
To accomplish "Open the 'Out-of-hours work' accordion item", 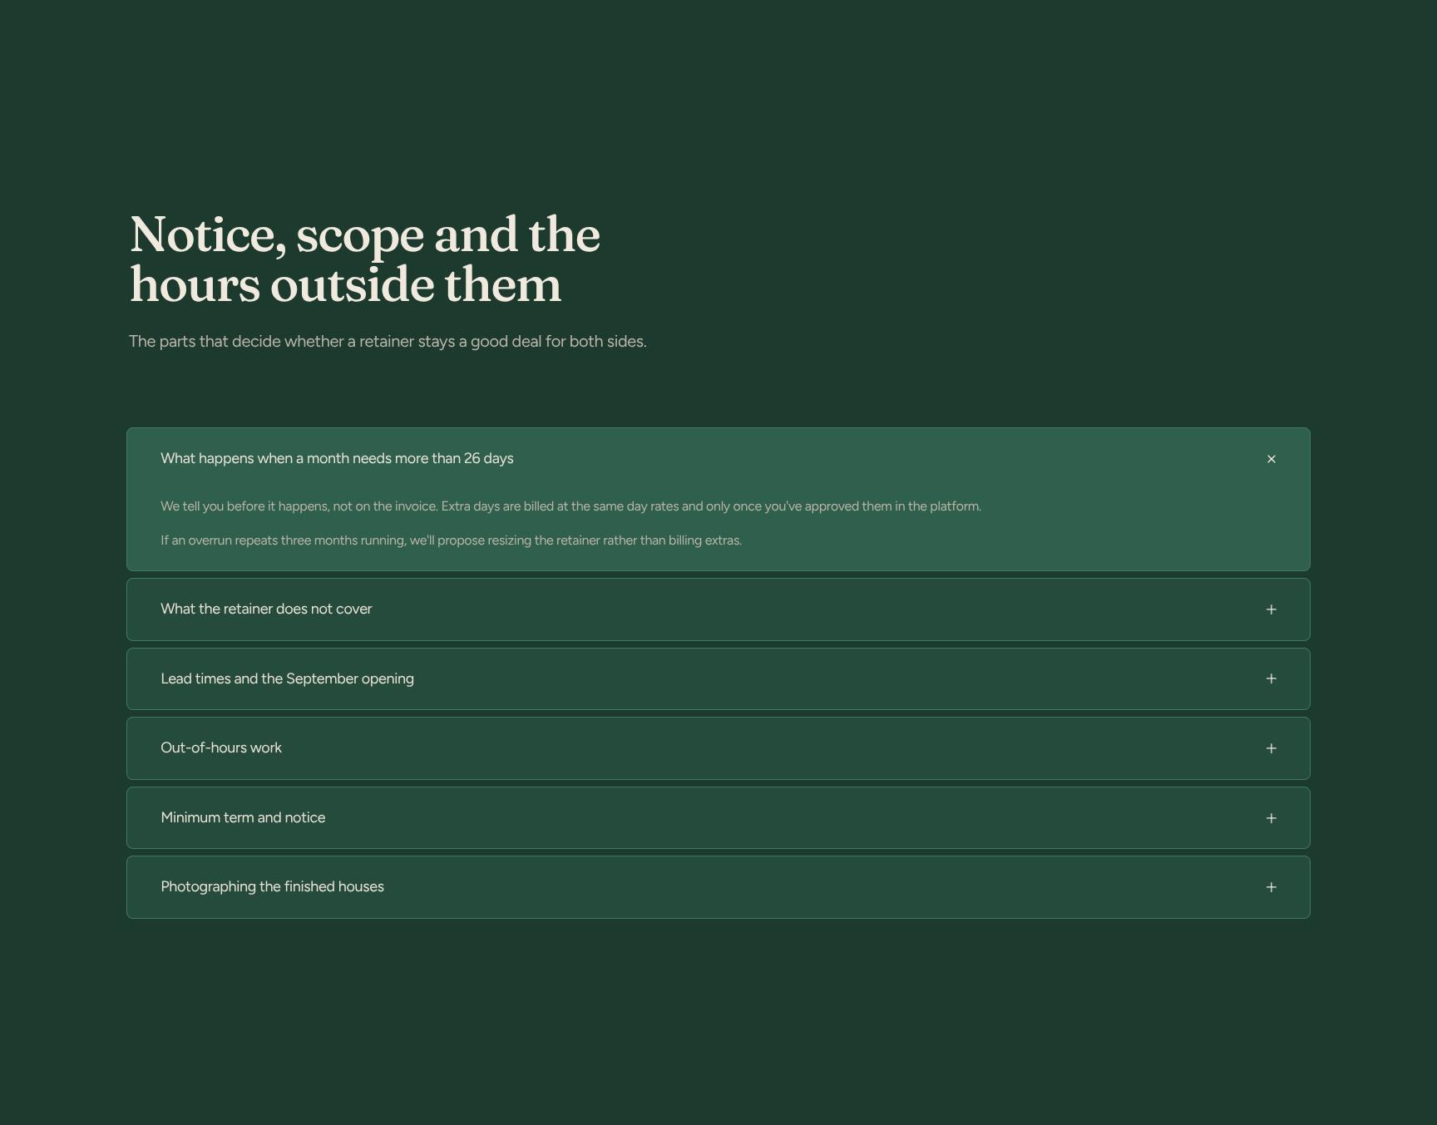I will (718, 748).
